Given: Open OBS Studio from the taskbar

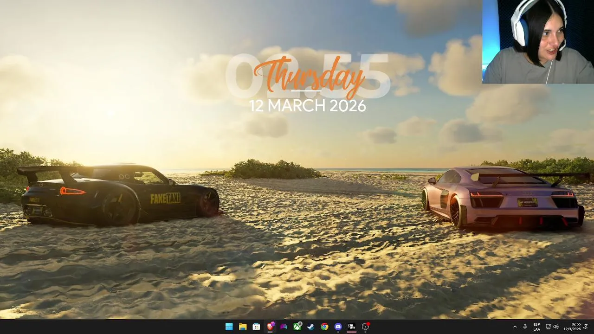Looking at the screenshot, I should pos(366,327).
